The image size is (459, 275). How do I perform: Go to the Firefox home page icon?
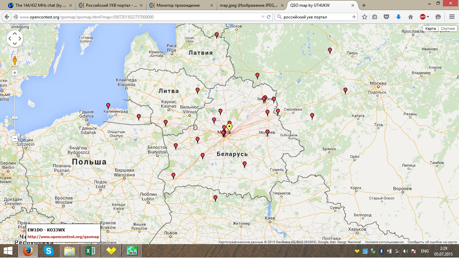click(410, 17)
